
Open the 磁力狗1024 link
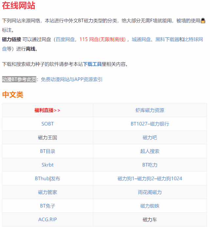[x=169, y=178]
